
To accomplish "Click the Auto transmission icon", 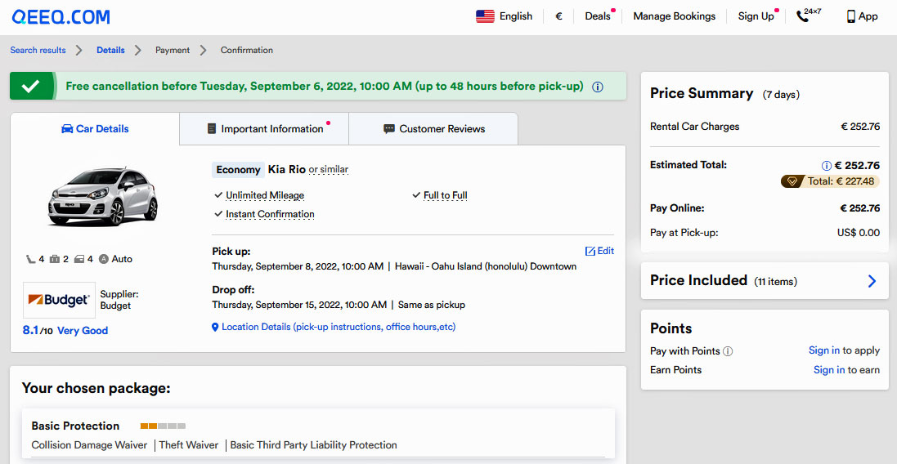I will [104, 260].
